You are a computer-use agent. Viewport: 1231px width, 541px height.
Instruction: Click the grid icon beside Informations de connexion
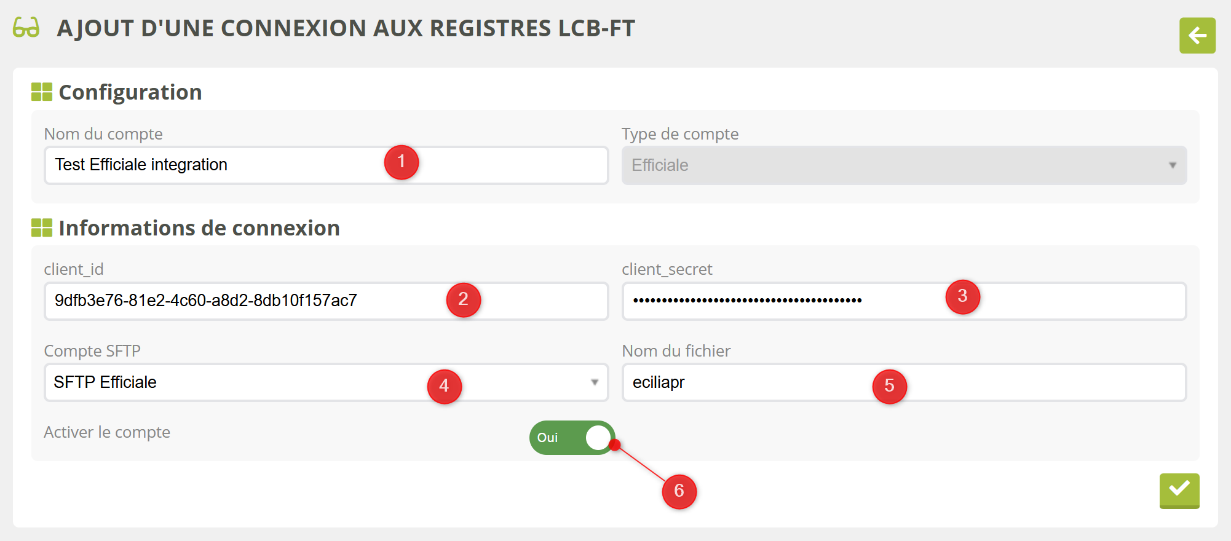42,228
